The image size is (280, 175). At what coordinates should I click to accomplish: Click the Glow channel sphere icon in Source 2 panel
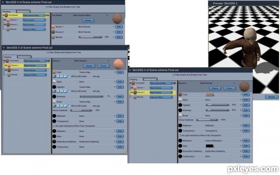click(x=180, y=146)
